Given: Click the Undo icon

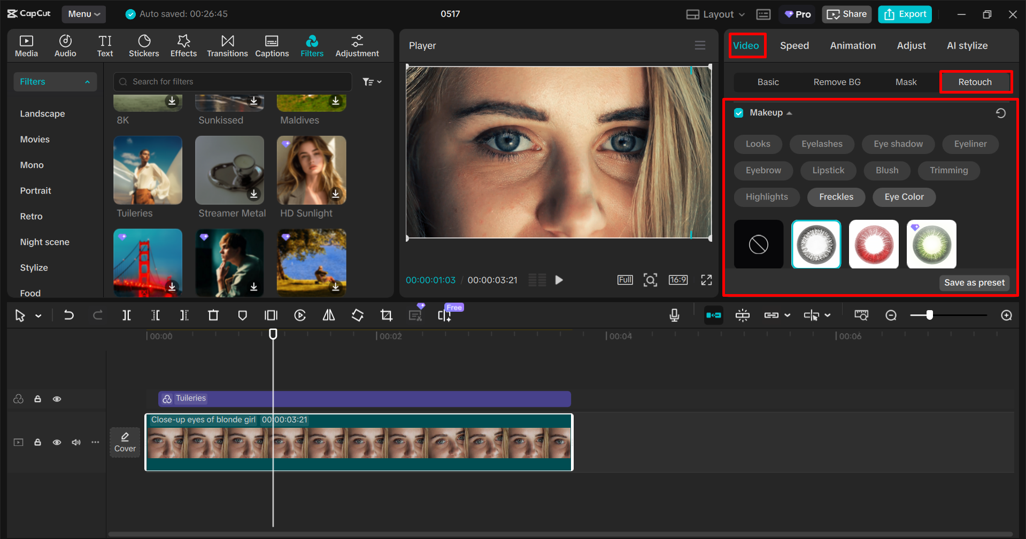Looking at the screenshot, I should tap(68, 315).
